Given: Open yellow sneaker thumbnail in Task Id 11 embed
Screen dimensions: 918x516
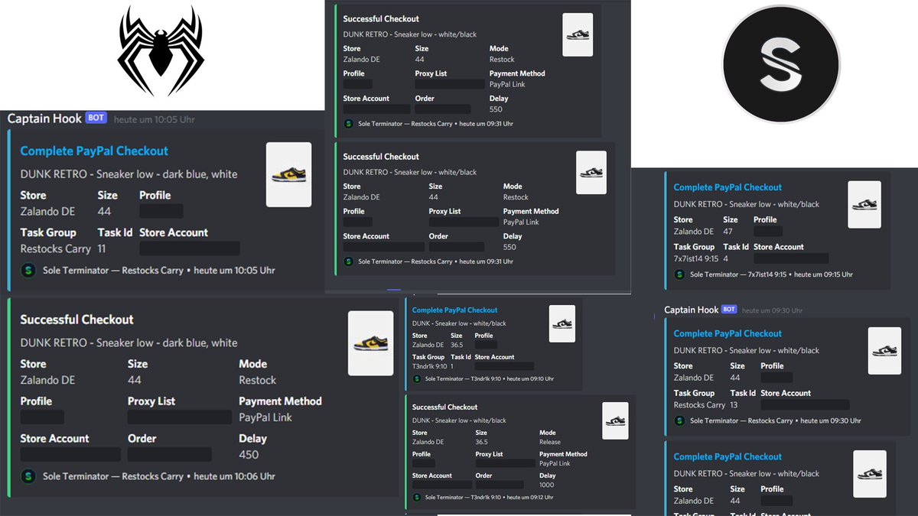Looking at the screenshot, I should pos(288,174).
